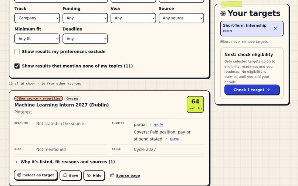The image size is (298, 186).
Task: Click Machine Learning Intern 2027 (Dublin) title
Action: pos(62,105)
